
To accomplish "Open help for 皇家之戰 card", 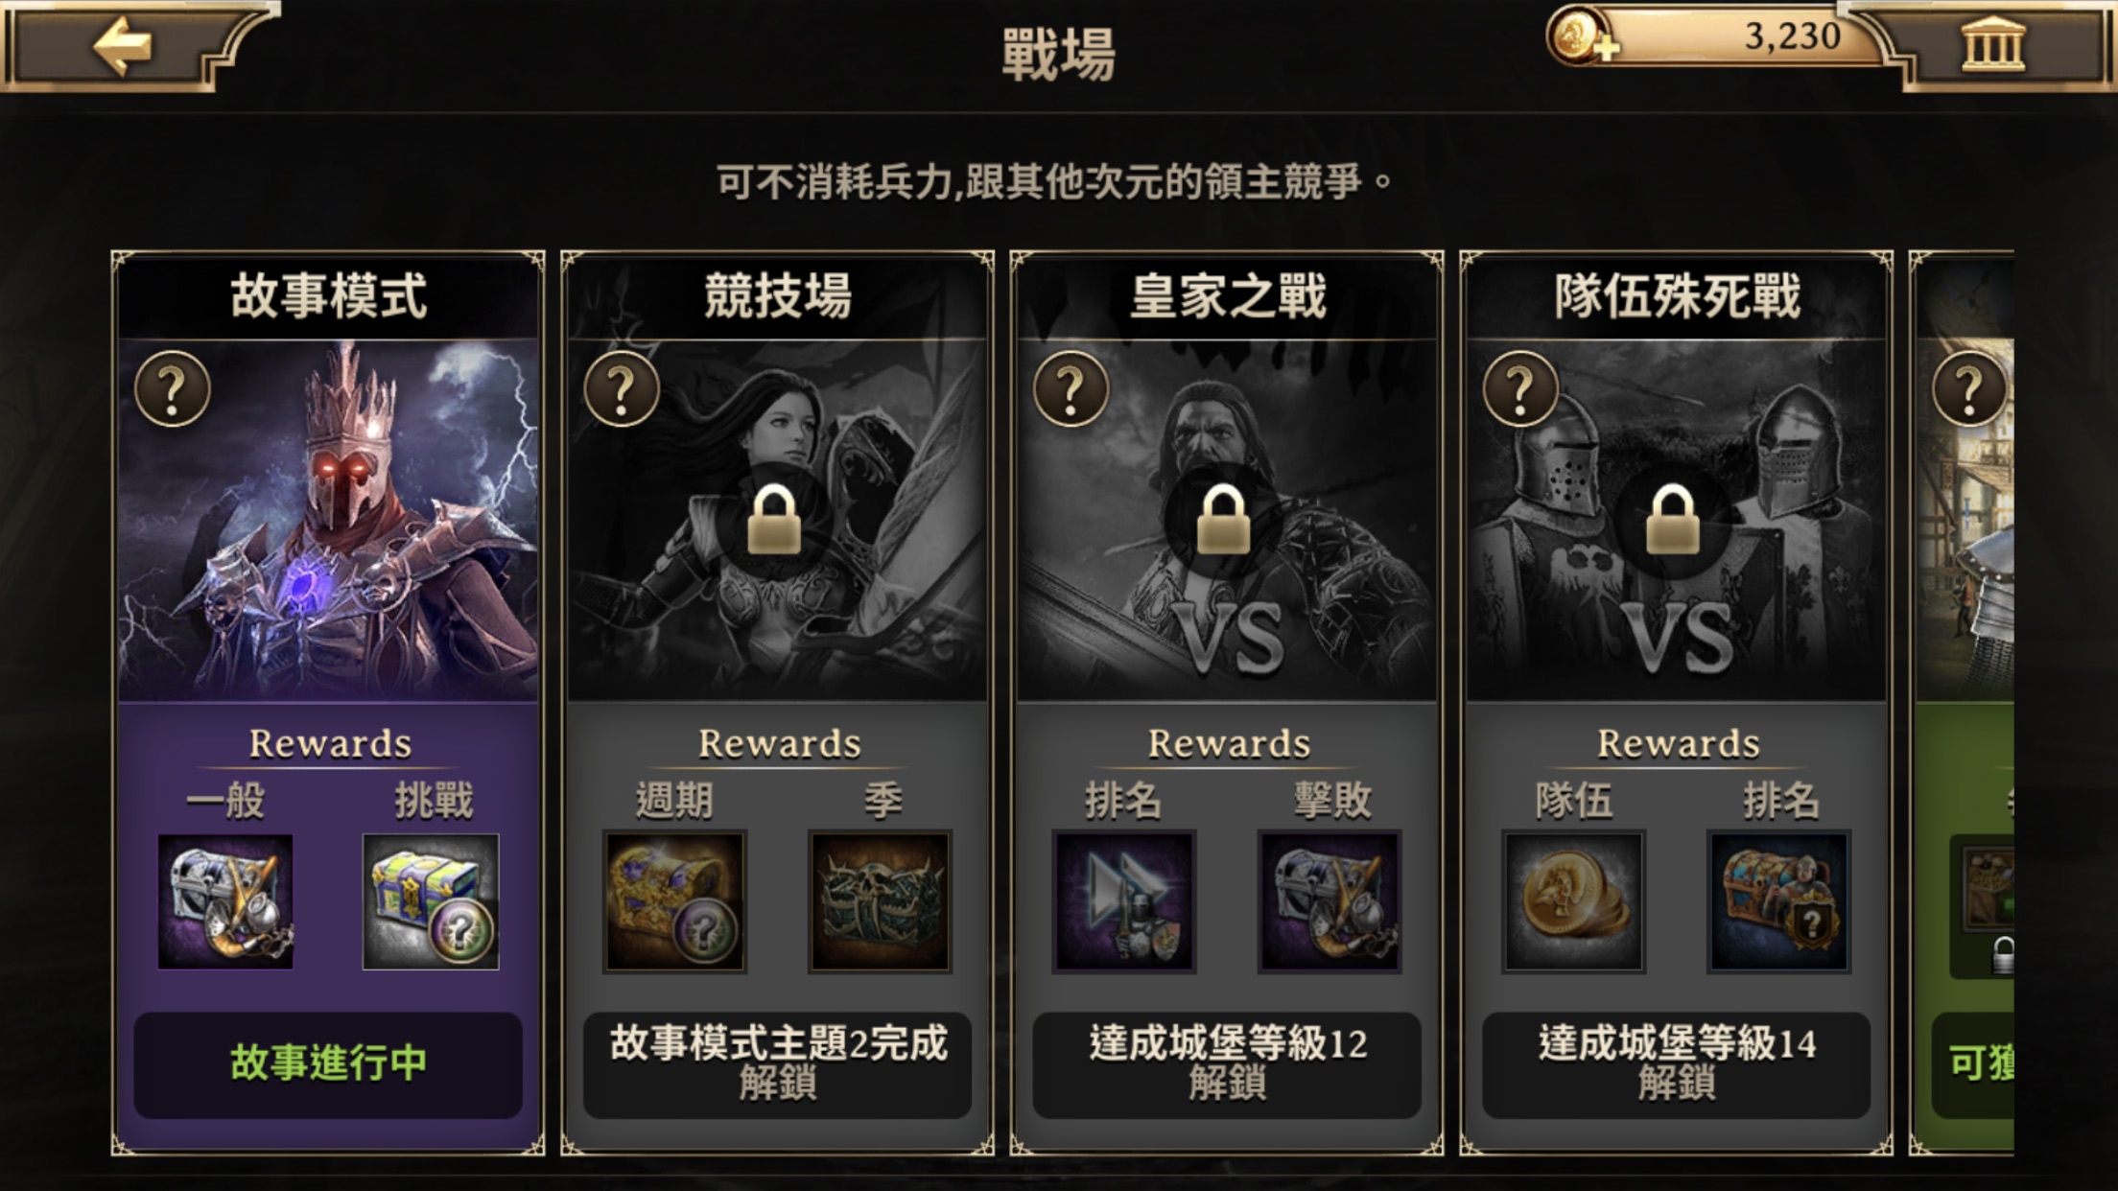I will [1071, 388].
